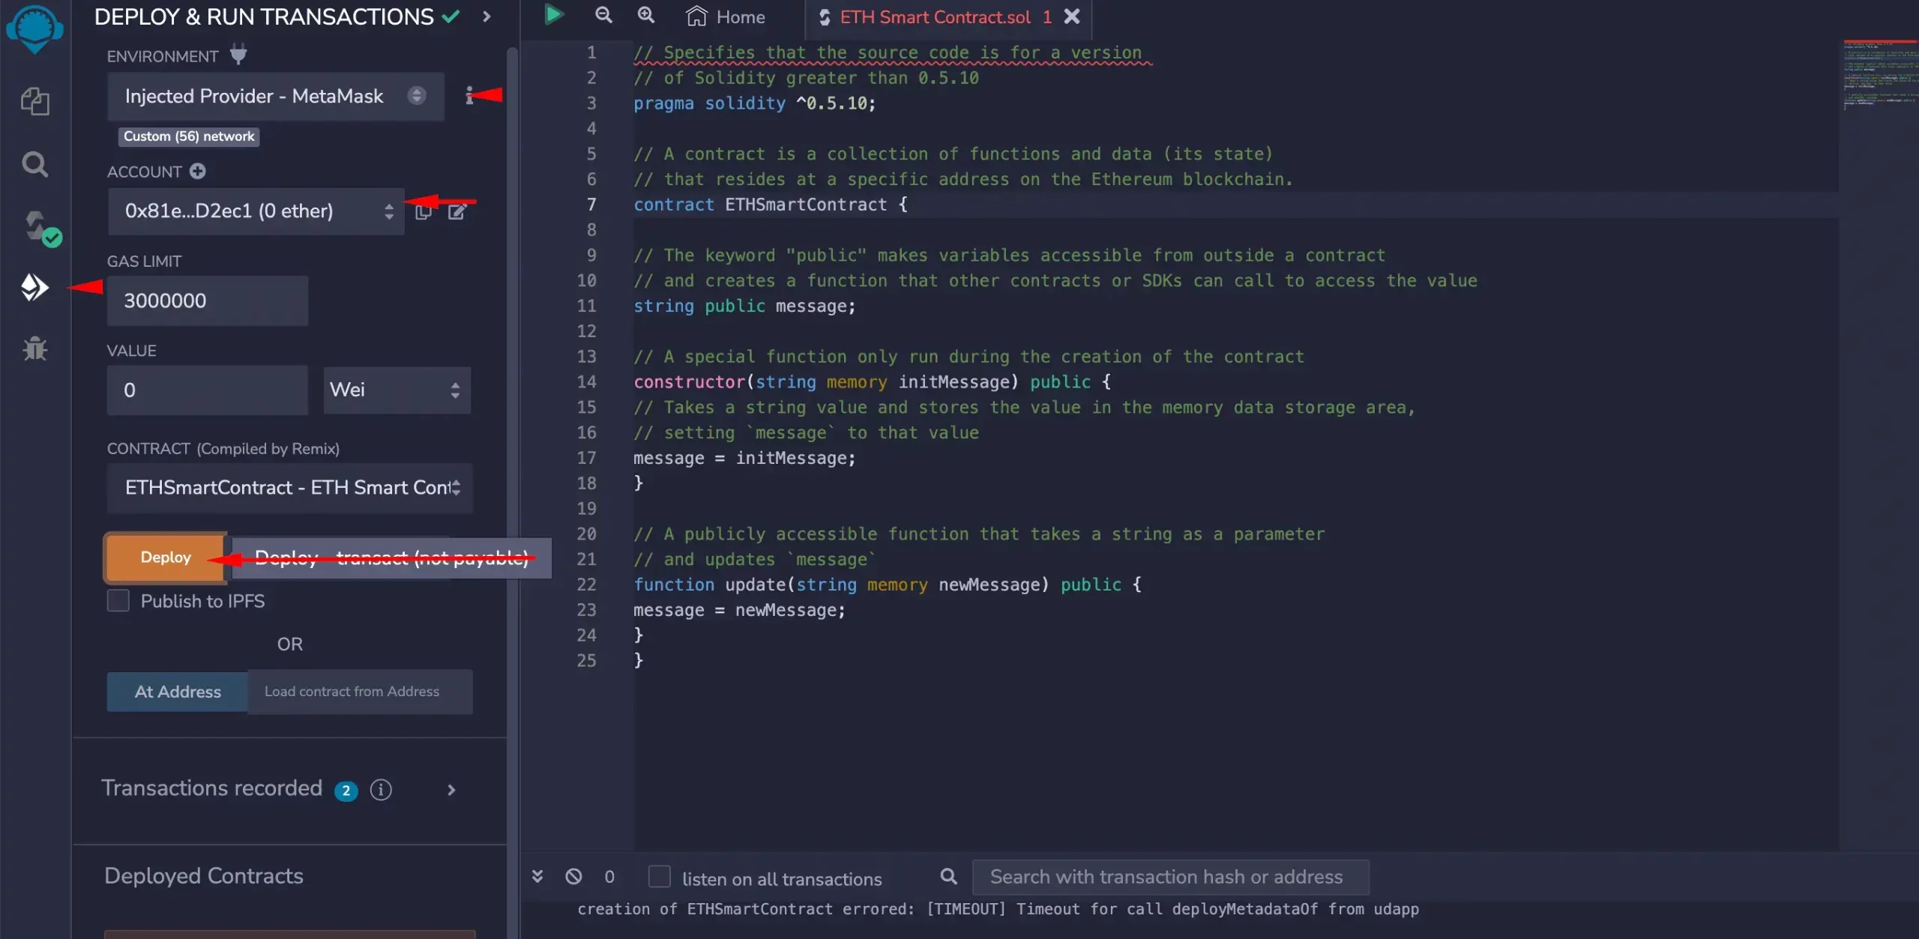Click line 11 string public message
Image resolution: width=1919 pixels, height=939 pixels.
click(x=744, y=306)
